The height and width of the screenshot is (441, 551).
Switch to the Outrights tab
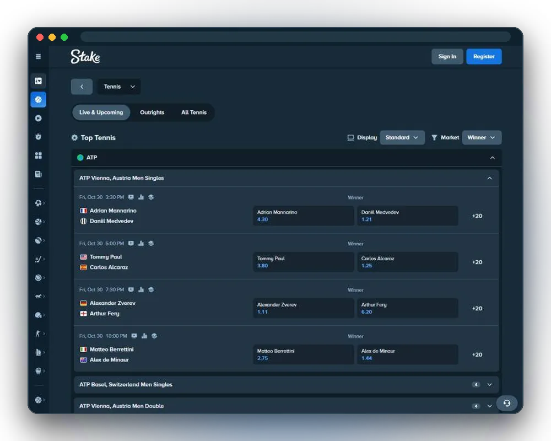152,112
